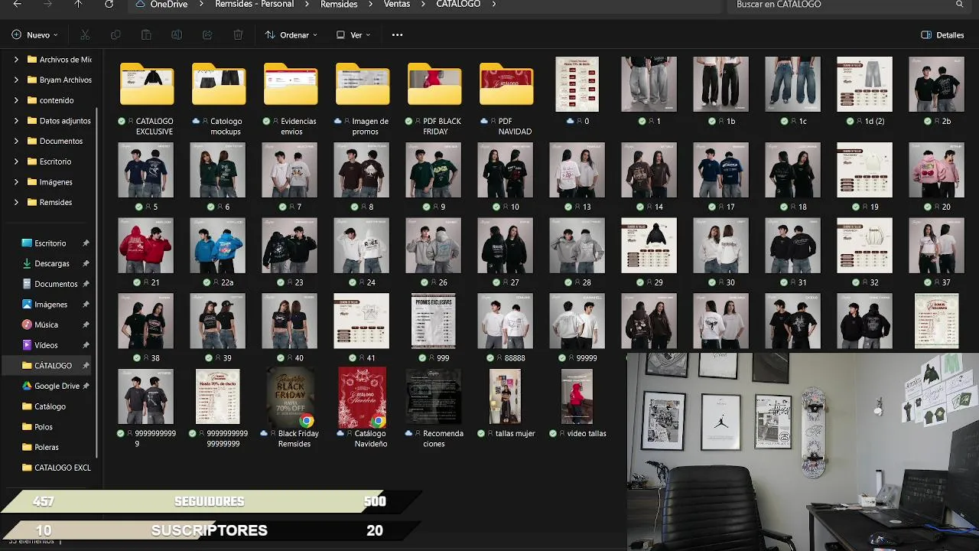The width and height of the screenshot is (979, 551).
Task: Select the image thumbnail named 41
Action: [362, 321]
